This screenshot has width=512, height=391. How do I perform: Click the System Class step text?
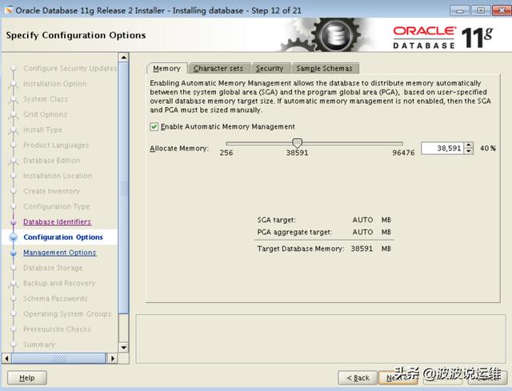tap(46, 99)
